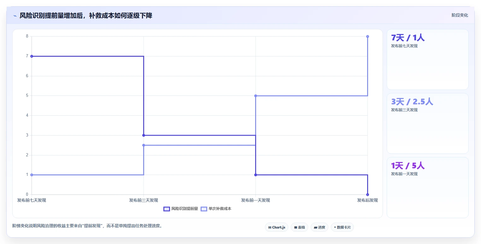Click the 表格 chip icon
This screenshot has width=481, height=244.
(296, 227)
